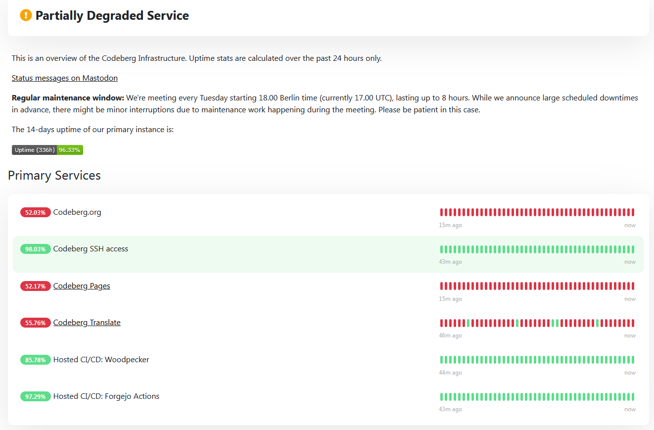Click the green 85.78% Woodpecker badge
The image size is (654, 430).
tap(35, 360)
